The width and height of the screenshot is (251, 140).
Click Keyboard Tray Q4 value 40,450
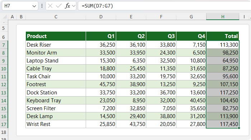click(x=191, y=101)
